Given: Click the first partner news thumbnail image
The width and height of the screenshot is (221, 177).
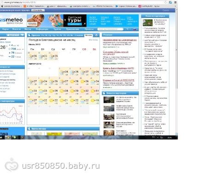Looking at the screenshot, I should point(147,23).
